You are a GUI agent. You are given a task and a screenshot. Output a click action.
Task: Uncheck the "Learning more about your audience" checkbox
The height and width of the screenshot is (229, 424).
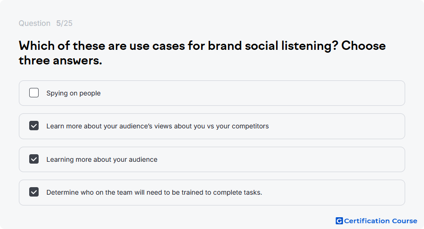pos(34,159)
